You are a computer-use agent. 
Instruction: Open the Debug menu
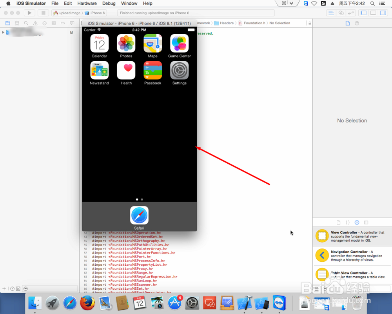pos(109,3)
